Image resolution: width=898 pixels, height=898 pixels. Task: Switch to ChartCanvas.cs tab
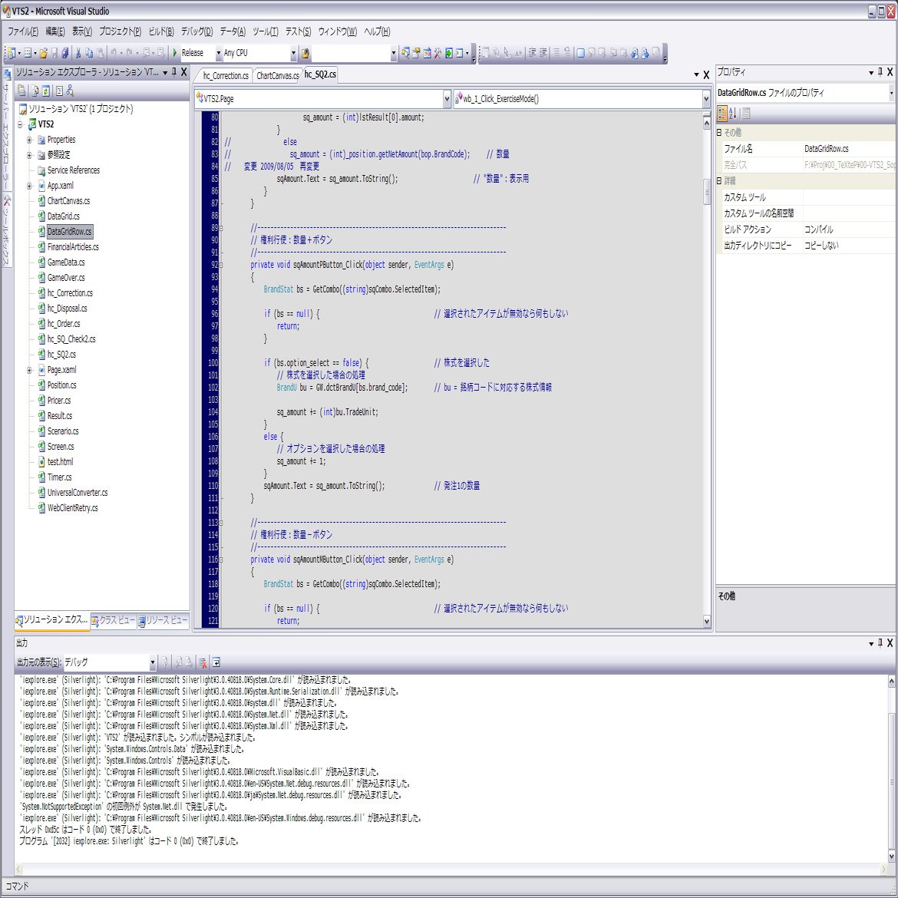point(277,75)
